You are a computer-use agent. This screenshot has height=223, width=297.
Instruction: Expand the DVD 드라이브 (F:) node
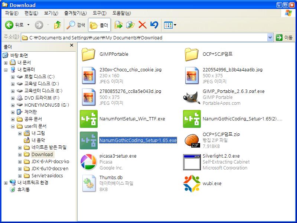(x=13, y=98)
